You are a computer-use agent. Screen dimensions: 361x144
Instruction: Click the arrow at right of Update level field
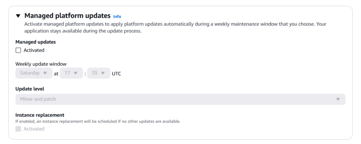[338, 99]
